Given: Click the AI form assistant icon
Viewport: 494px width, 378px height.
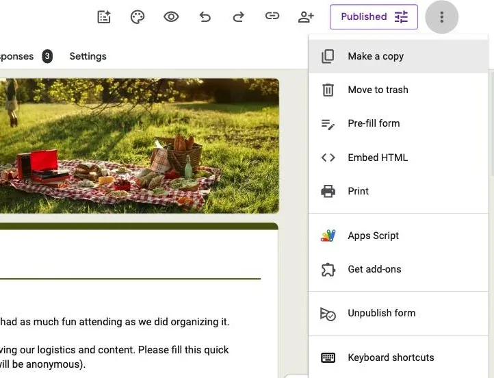Looking at the screenshot, I should click(104, 16).
